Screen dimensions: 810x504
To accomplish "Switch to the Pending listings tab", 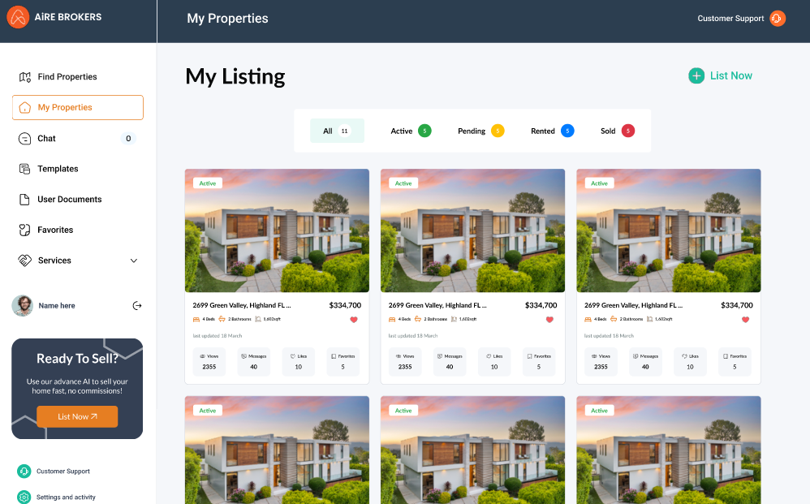I will coord(481,131).
